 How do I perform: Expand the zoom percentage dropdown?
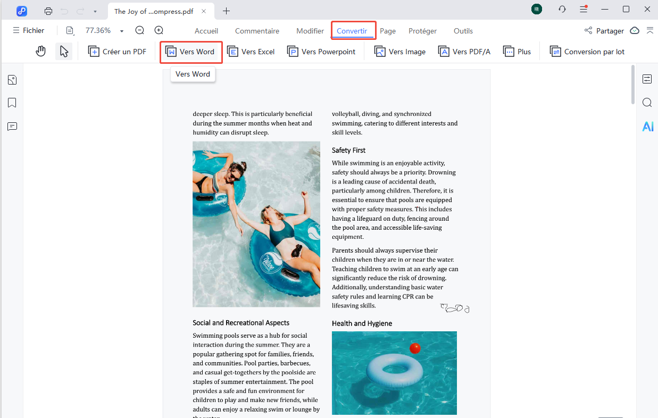coord(122,31)
